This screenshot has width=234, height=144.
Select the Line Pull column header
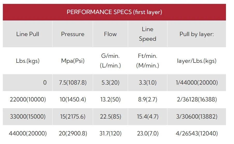[28, 34]
